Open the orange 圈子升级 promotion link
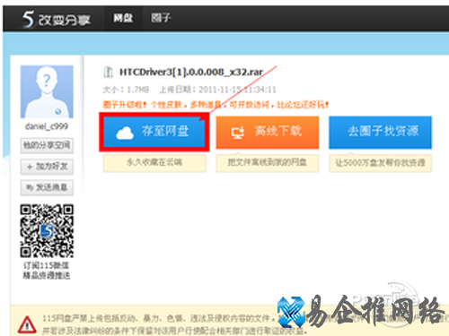 point(216,105)
